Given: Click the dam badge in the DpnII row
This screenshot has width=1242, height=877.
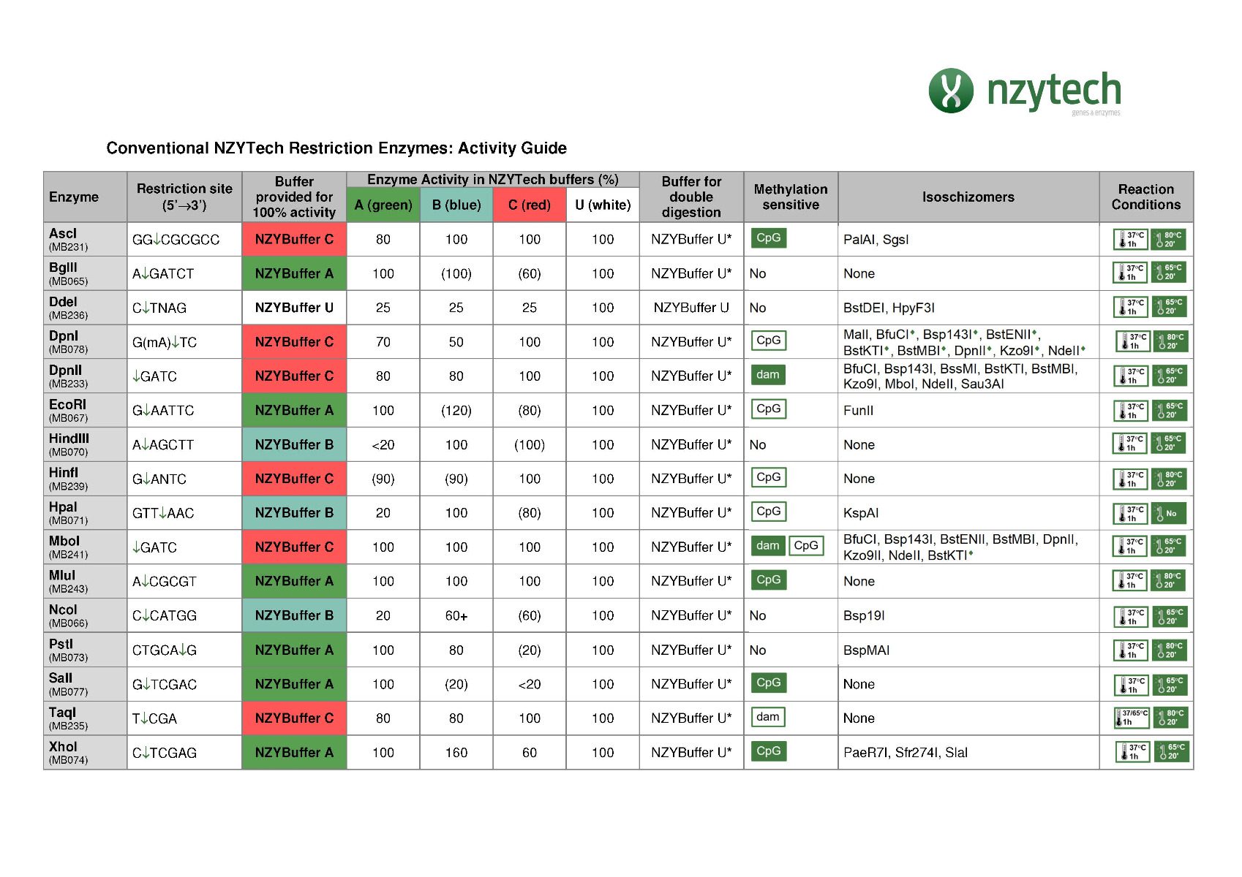Looking at the screenshot, I should tap(767, 375).
